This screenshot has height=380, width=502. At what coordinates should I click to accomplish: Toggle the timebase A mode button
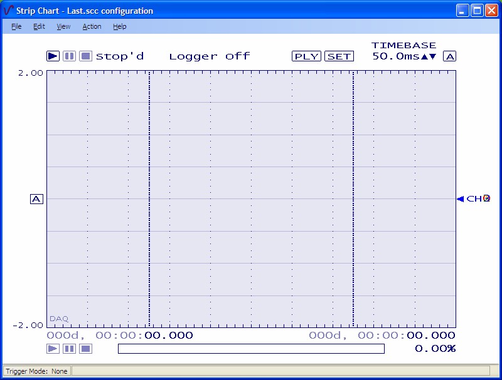tap(449, 56)
